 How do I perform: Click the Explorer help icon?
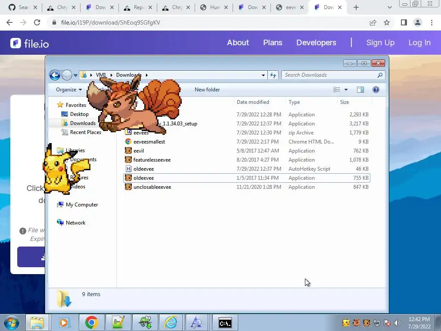(376, 90)
